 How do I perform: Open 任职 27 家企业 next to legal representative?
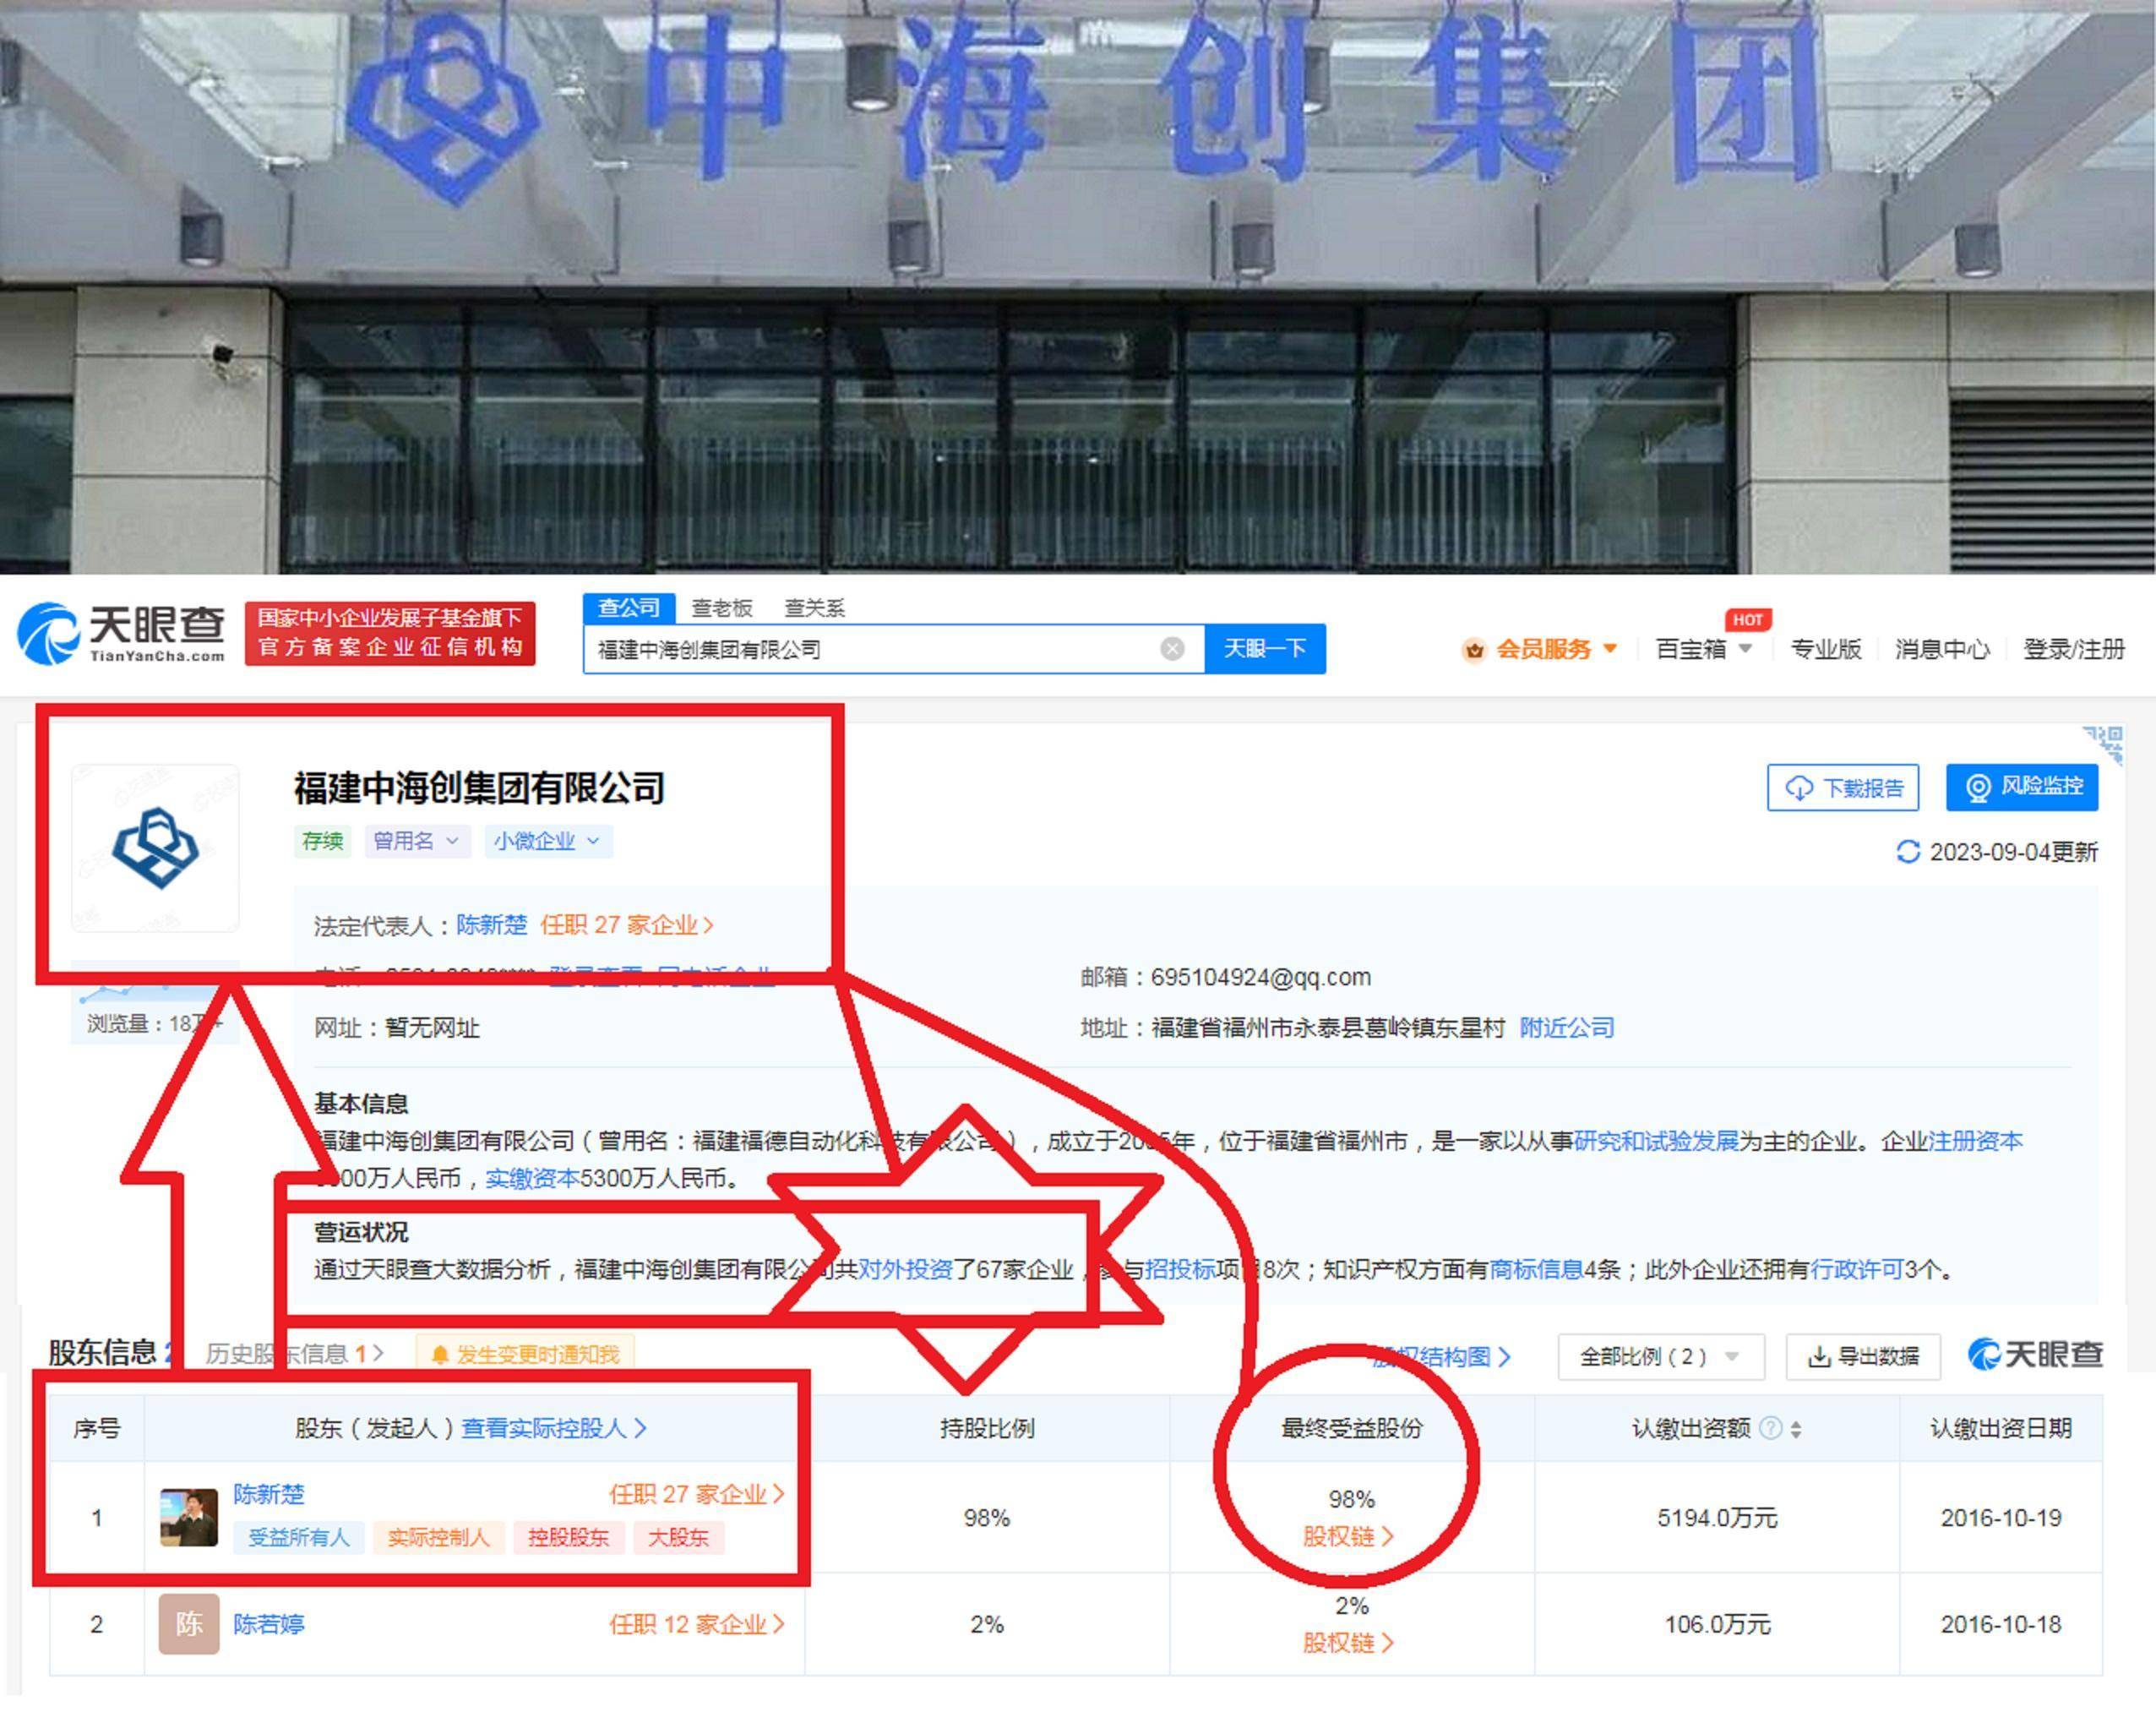point(627,925)
